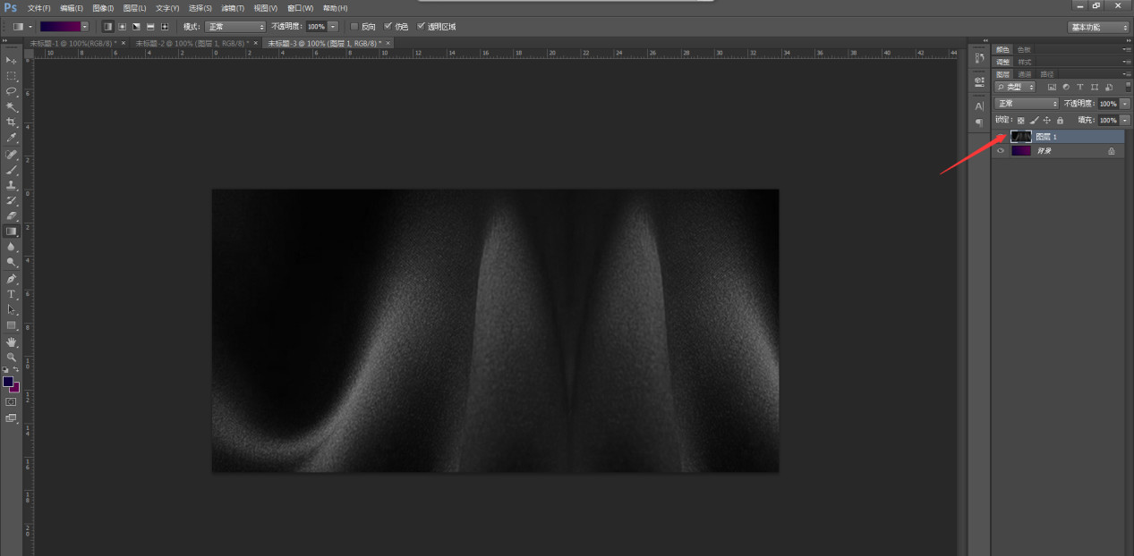Select the Lasso tool in the toolbox
Viewport: 1134px width, 556px height.
coord(12,91)
